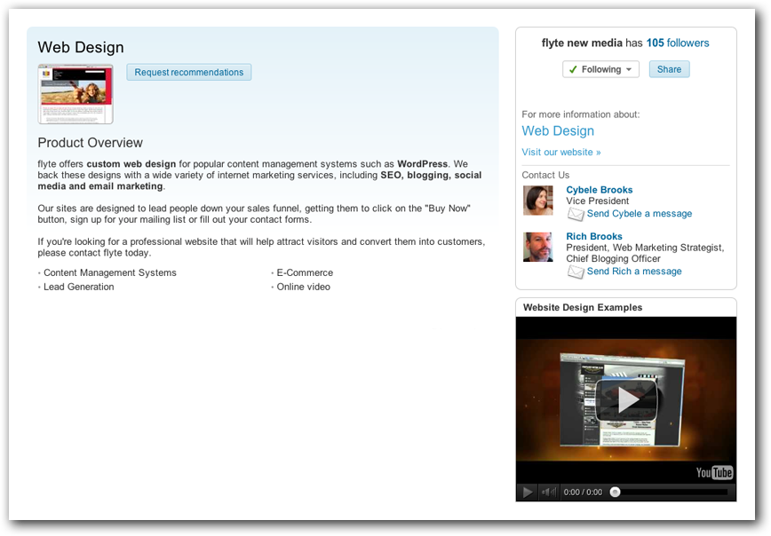The image size is (771, 536).
Task: Click the Contact Us label
Action: (x=545, y=176)
